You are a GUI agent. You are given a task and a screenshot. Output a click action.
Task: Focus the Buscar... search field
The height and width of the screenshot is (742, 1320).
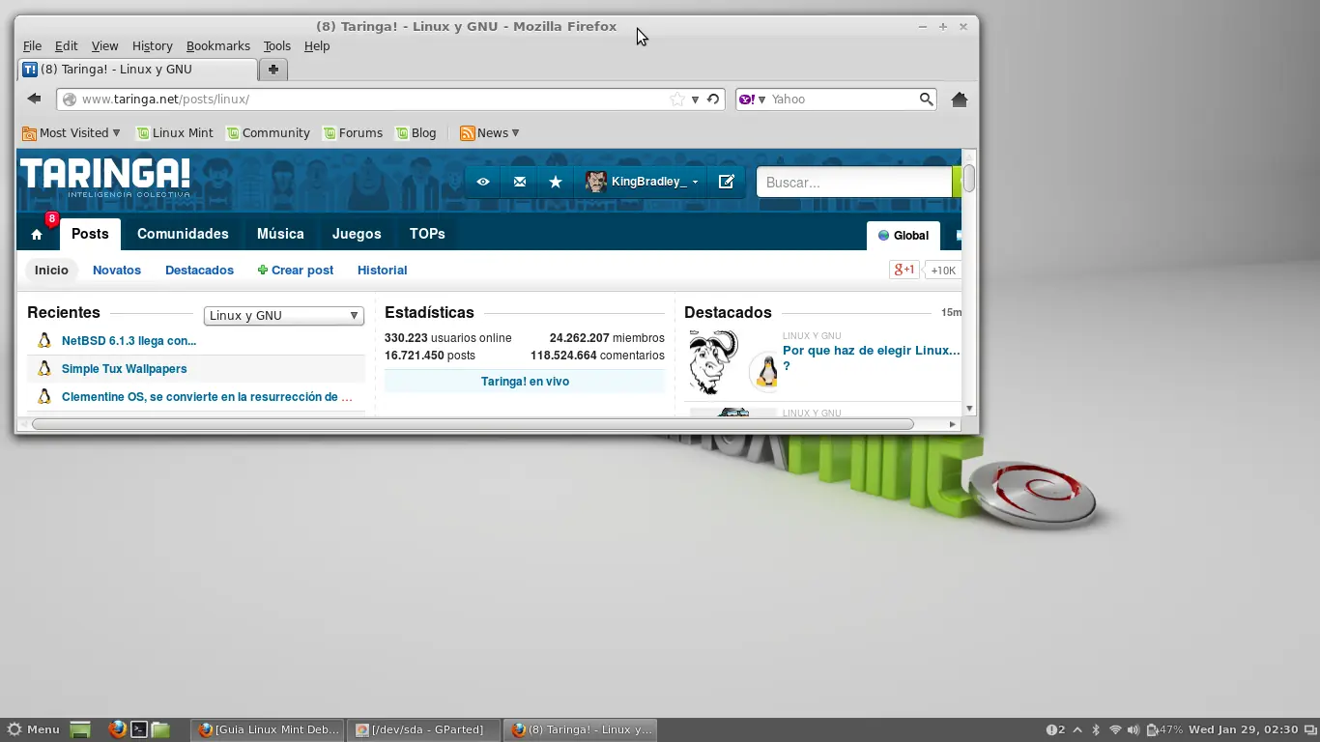[854, 183]
